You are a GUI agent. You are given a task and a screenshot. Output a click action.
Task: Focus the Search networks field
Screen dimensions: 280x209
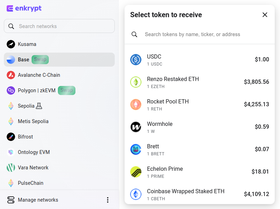pyautogui.click(x=59, y=26)
